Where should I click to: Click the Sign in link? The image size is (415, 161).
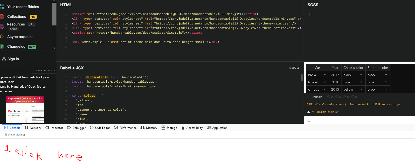(x=13, y=59)
